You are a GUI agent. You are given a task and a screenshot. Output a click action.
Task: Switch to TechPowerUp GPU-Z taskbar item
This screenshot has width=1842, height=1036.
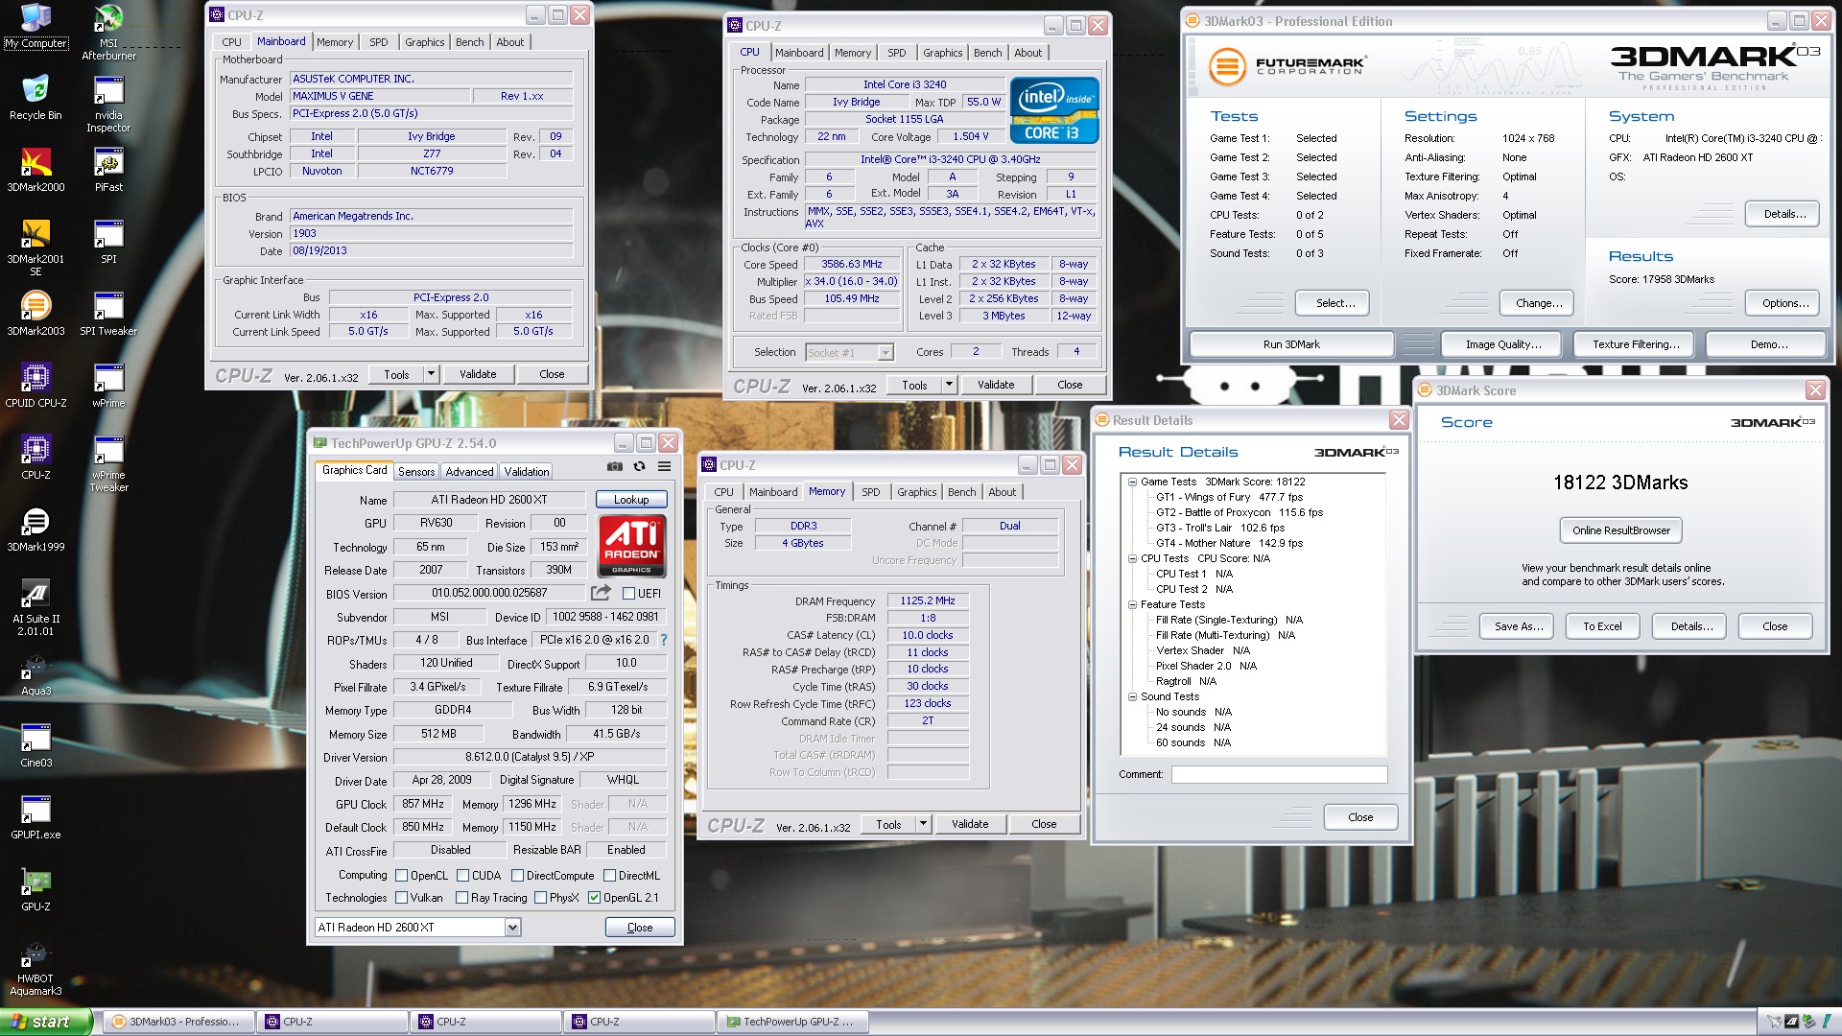tap(791, 1022)
